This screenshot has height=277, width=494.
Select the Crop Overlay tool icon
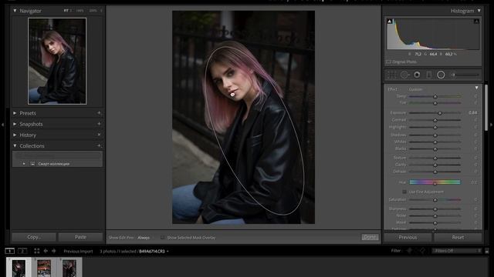391,75
